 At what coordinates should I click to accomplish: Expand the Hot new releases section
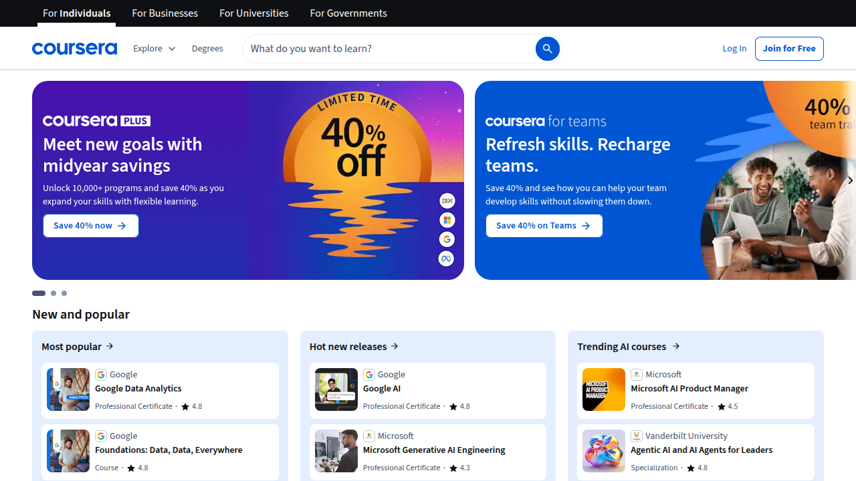[354, 346]
